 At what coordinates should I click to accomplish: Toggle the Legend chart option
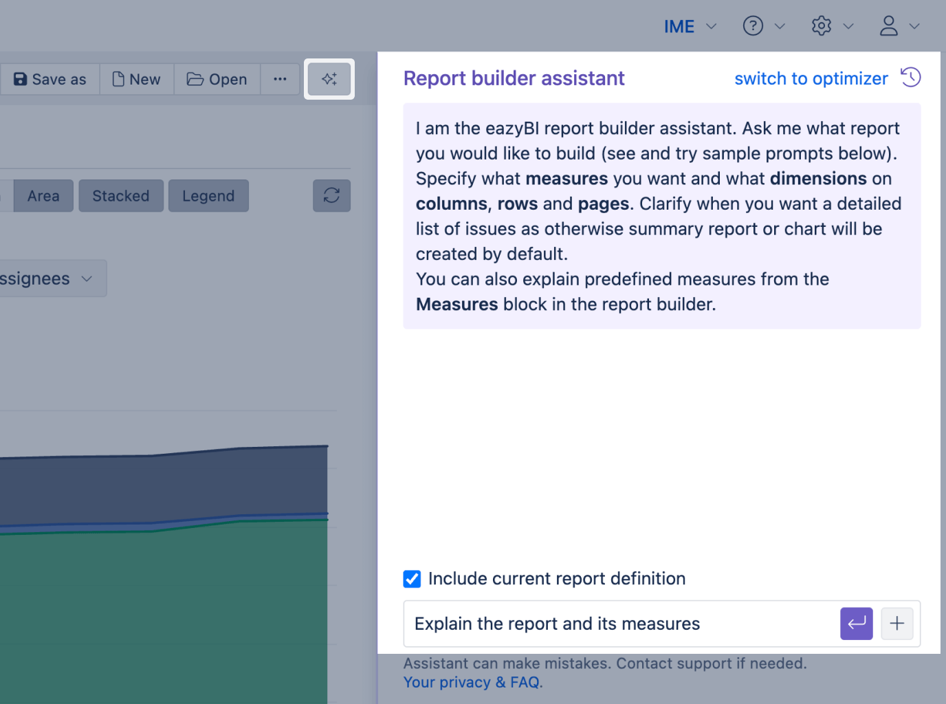(208, 196)
